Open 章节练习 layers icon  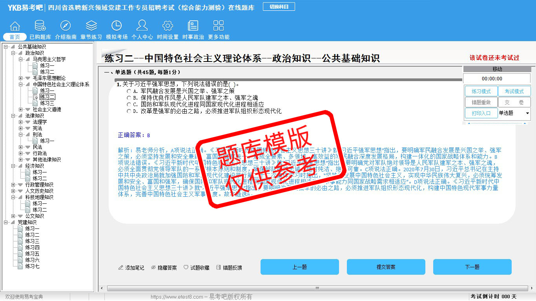coord(91,26)
